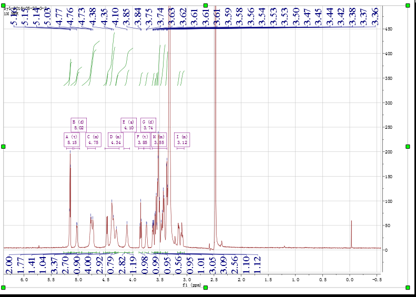Click the 2.00 integral value
This screenshot has width=416, height=297.
click(x=9, y=265)
